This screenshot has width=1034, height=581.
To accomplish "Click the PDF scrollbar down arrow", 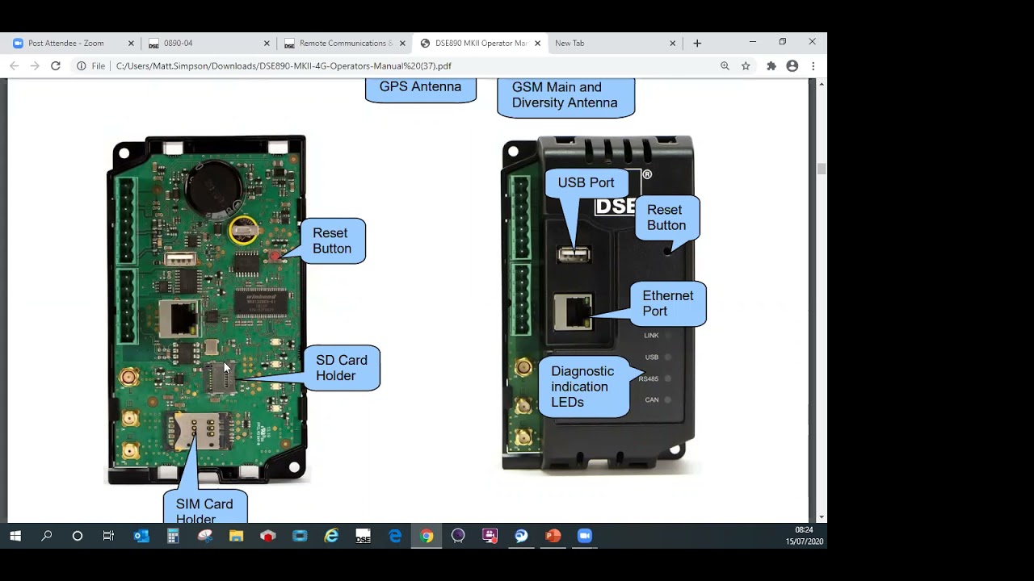I will pyautogui.click(x=822, y=517).
